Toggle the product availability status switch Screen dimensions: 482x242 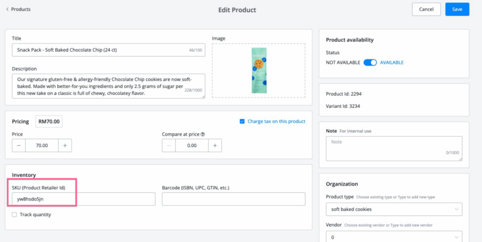(x=370, y=62)
